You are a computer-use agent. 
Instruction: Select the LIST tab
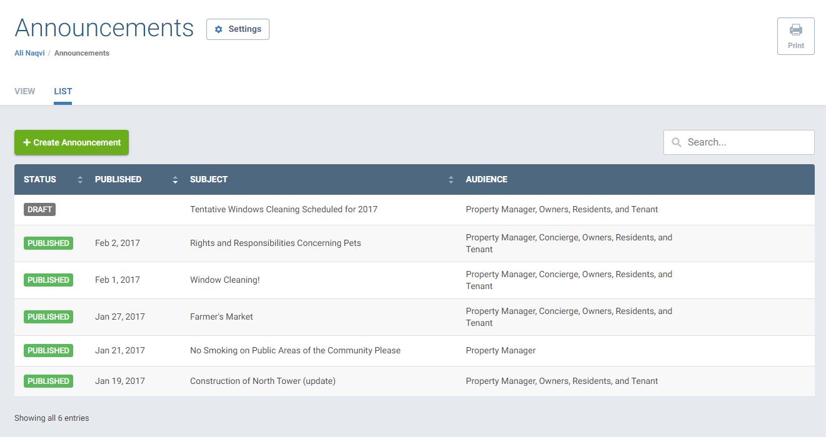click(x=63, y=91)
